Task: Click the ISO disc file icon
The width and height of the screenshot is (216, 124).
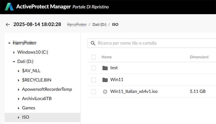Action: (x=105, y=92)
